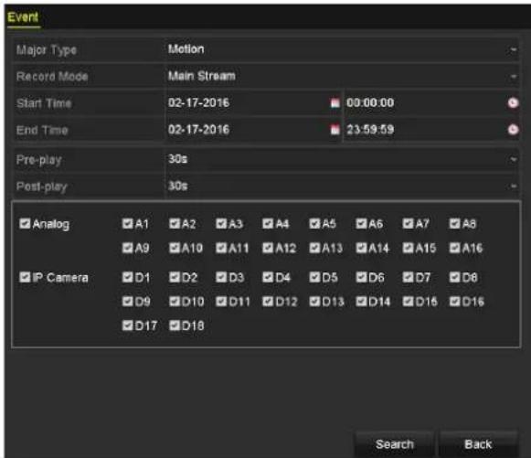Uncheck camera A2
Image resolution: width=531 pixels, height=458 pixels.
pyautogui.click(x=175, y=223)
